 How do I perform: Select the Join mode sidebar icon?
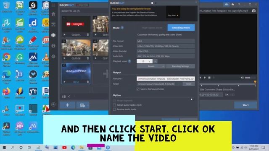pyautogui.click(x=53, y=35)
